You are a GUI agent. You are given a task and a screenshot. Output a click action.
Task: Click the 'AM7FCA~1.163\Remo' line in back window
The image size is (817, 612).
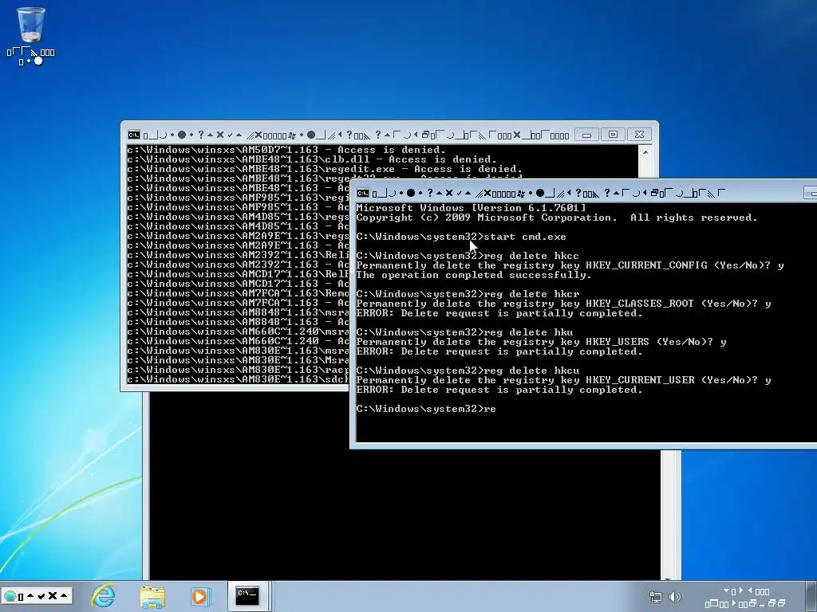238,293
